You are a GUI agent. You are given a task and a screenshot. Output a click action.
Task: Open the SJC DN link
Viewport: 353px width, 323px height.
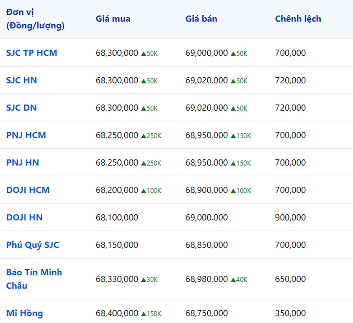[x=21, y=108]
